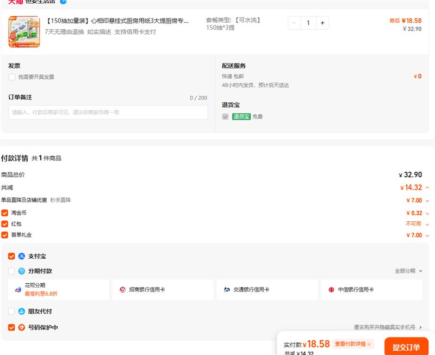Click the Alipay logo icon
This screenshot has width=435, height=355.
click(22, 256)
